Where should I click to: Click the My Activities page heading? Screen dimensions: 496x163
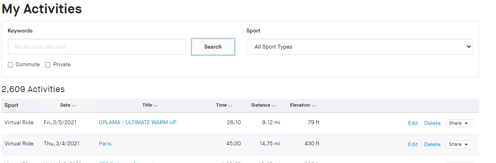click(x=42, y=9)
